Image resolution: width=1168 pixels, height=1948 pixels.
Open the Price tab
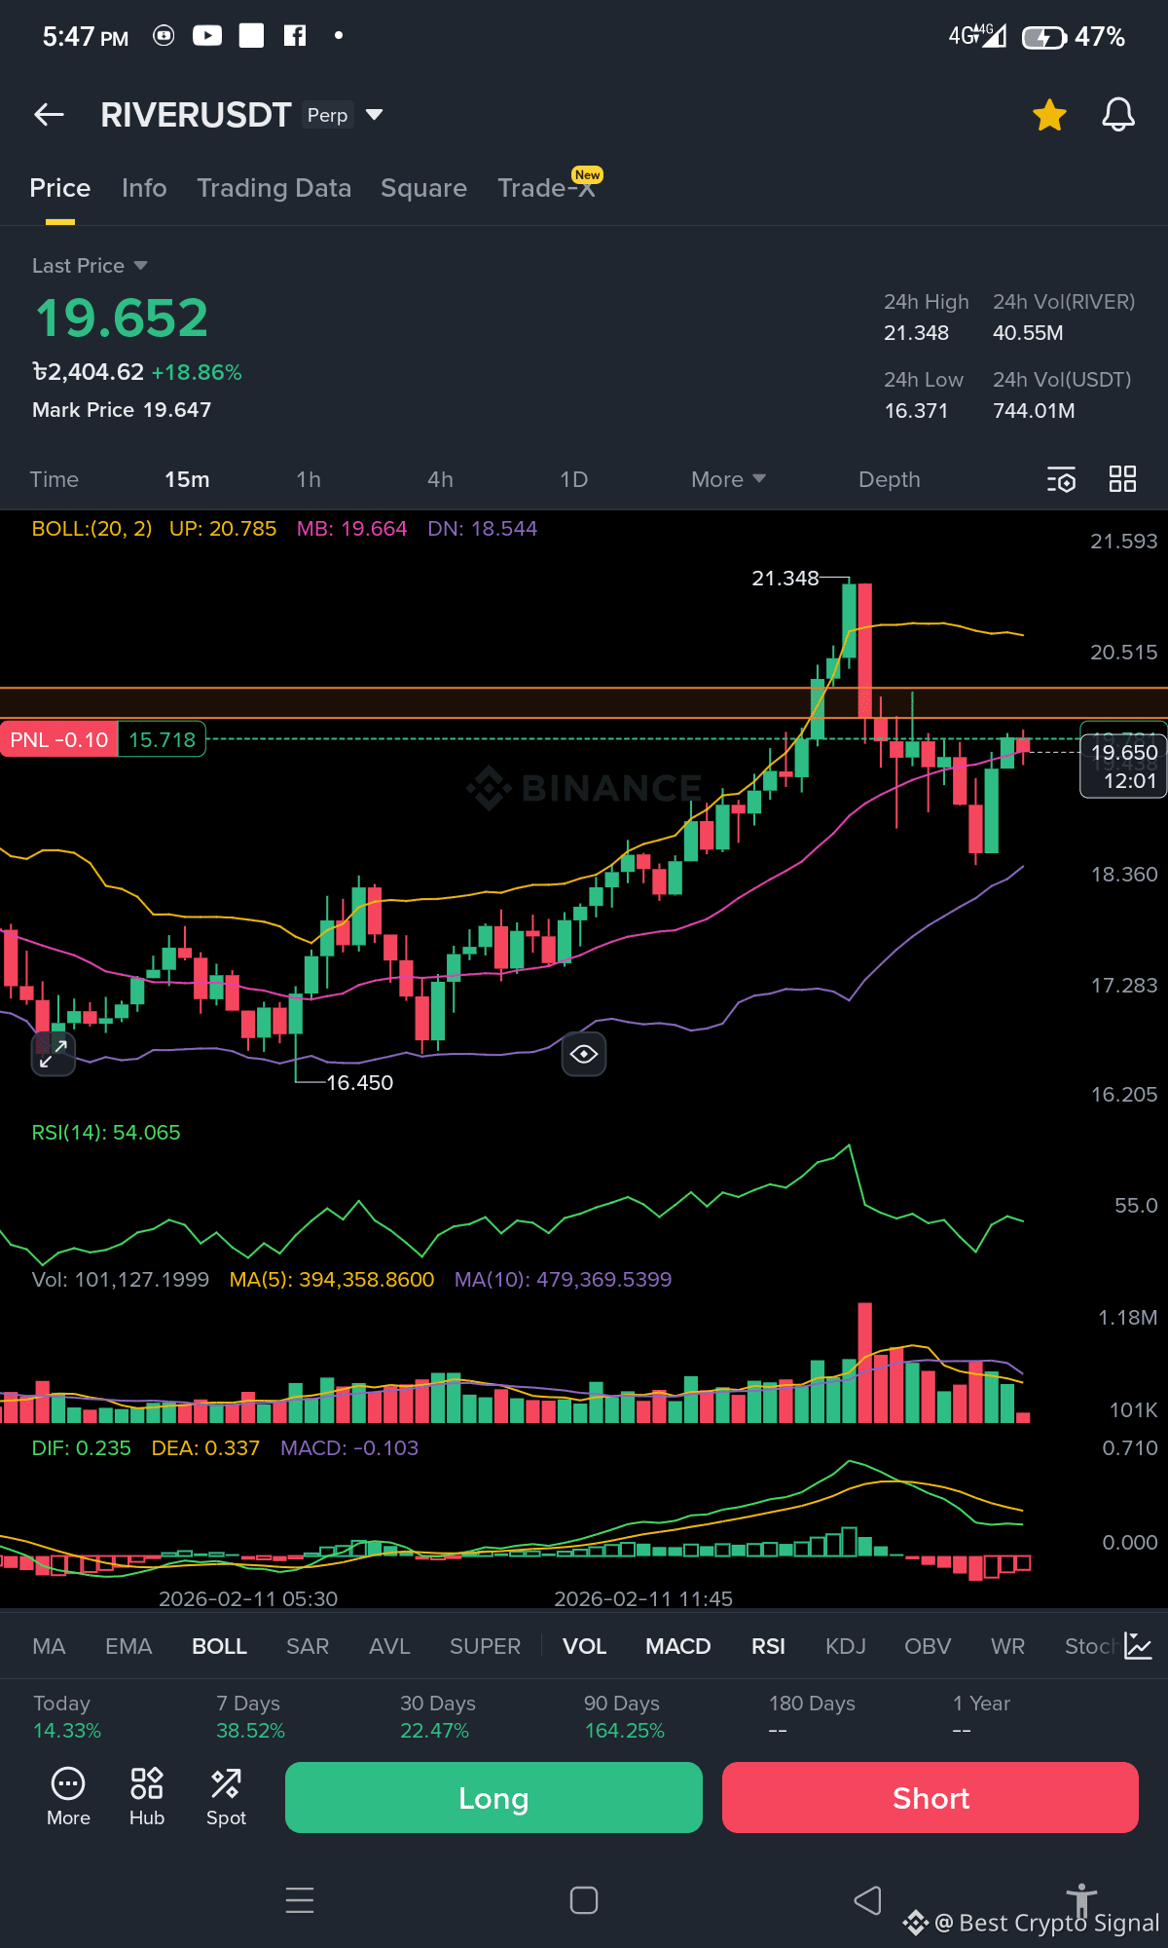pos(60,188)
